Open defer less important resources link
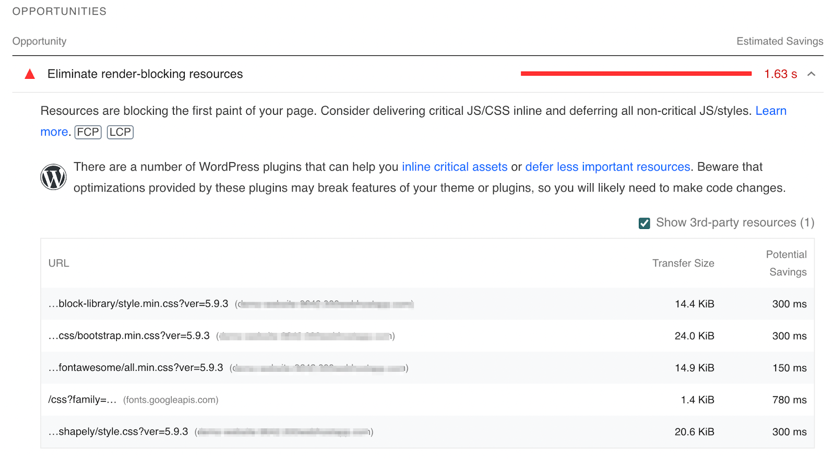 click(x=607, y=167)
